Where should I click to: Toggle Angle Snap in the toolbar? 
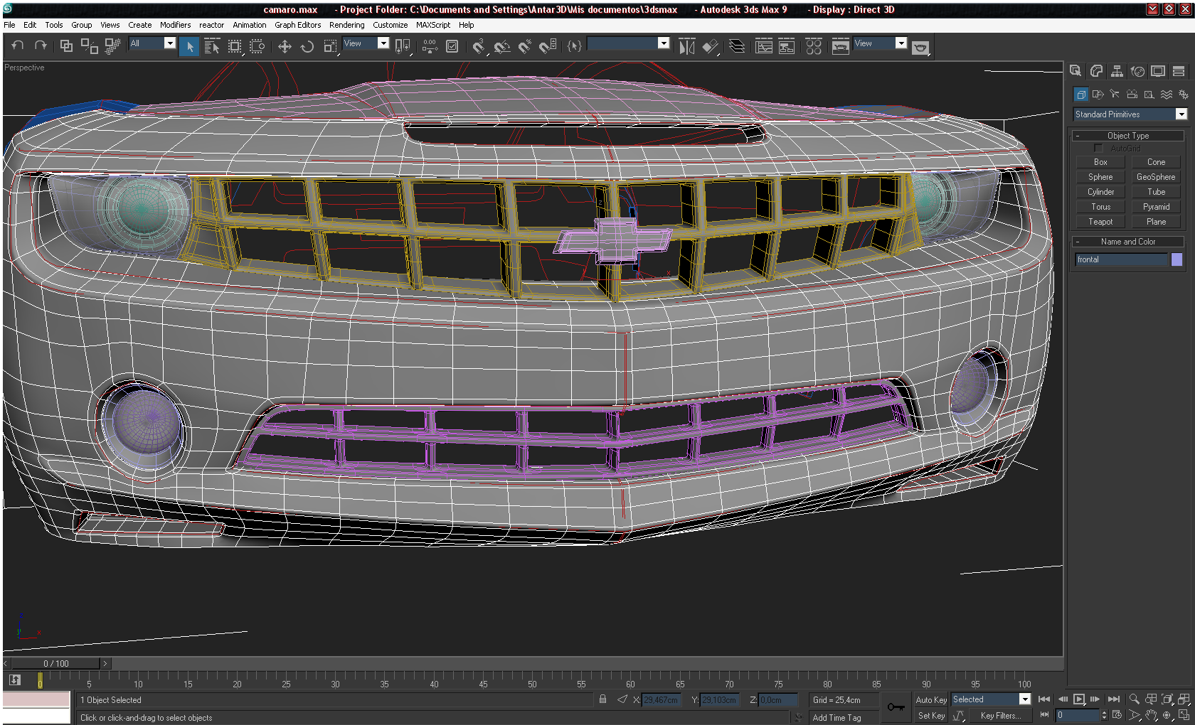tap(502, 46)
